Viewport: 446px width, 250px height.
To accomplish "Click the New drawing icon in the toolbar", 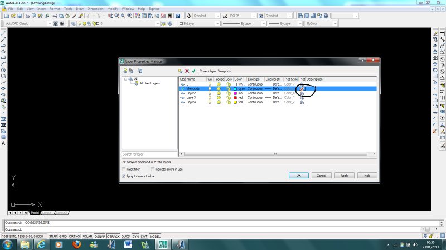I will (7, 16).
